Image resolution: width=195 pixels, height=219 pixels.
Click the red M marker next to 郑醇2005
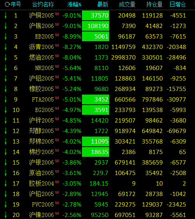coord(57,129)
